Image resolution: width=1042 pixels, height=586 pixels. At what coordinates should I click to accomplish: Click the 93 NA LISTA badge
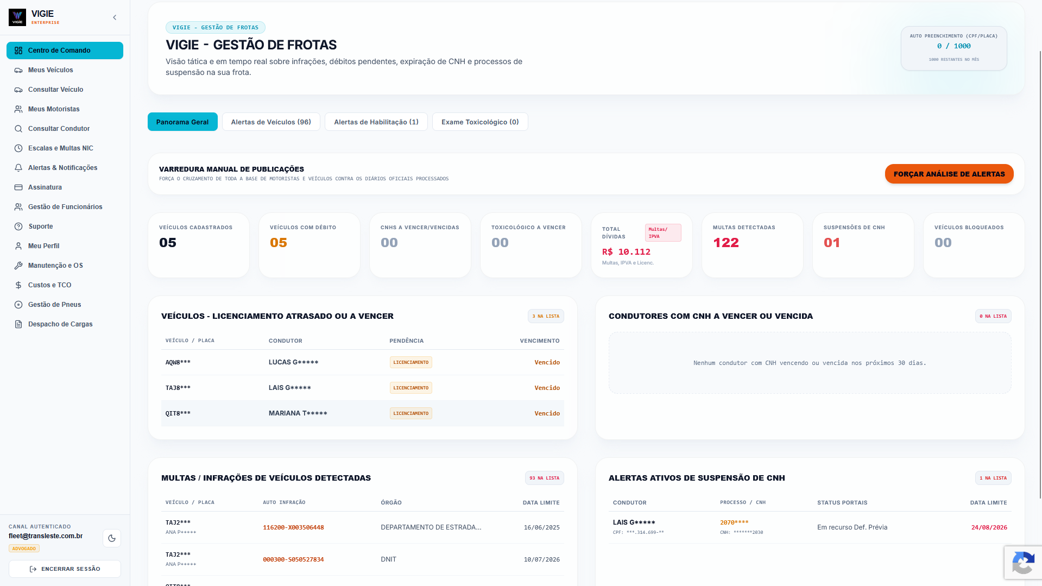tap(545, 478)
